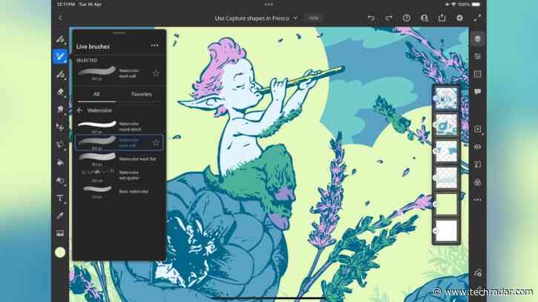Select the Lasso selection tool

coord(60,145)
